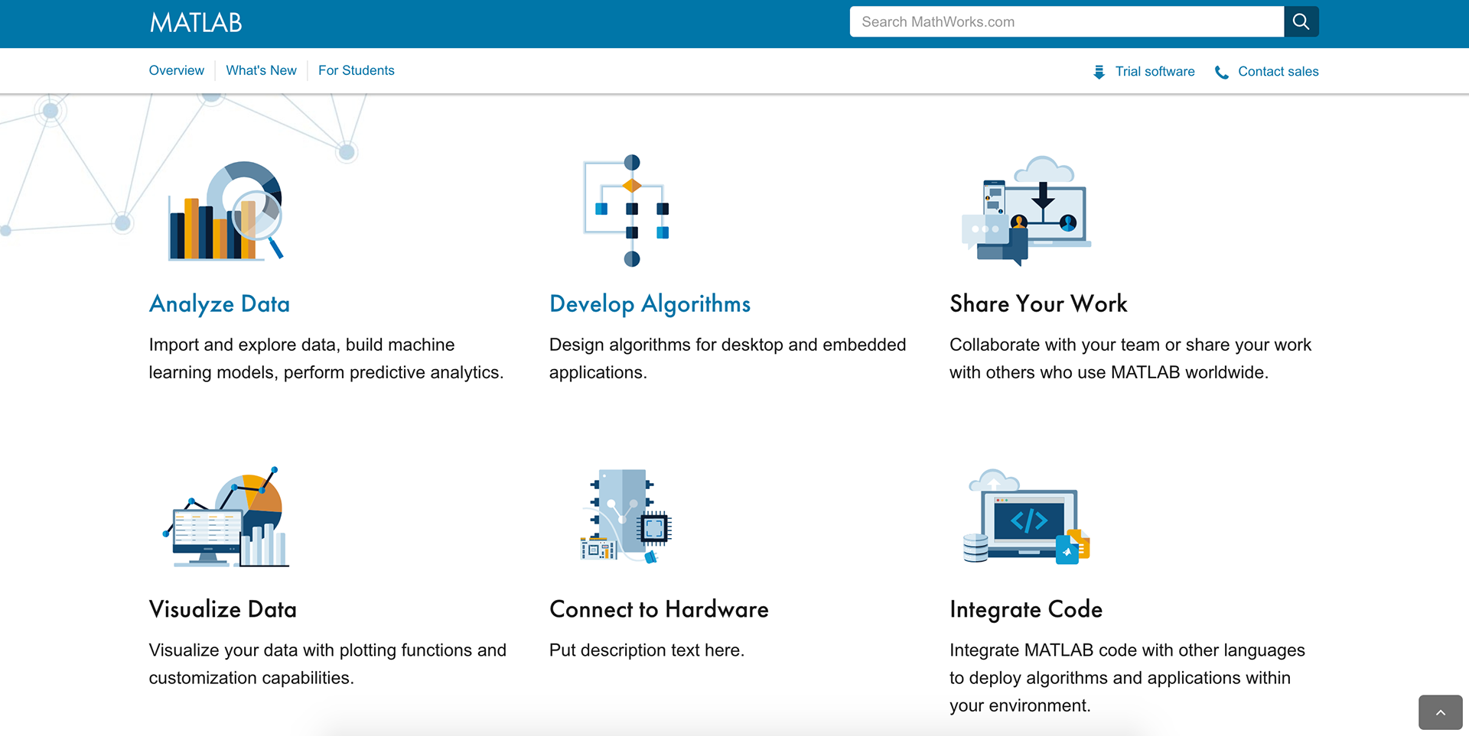Click the scroll-to-top chevron button
This screenshot has width=1469, height=736.
1441,712
